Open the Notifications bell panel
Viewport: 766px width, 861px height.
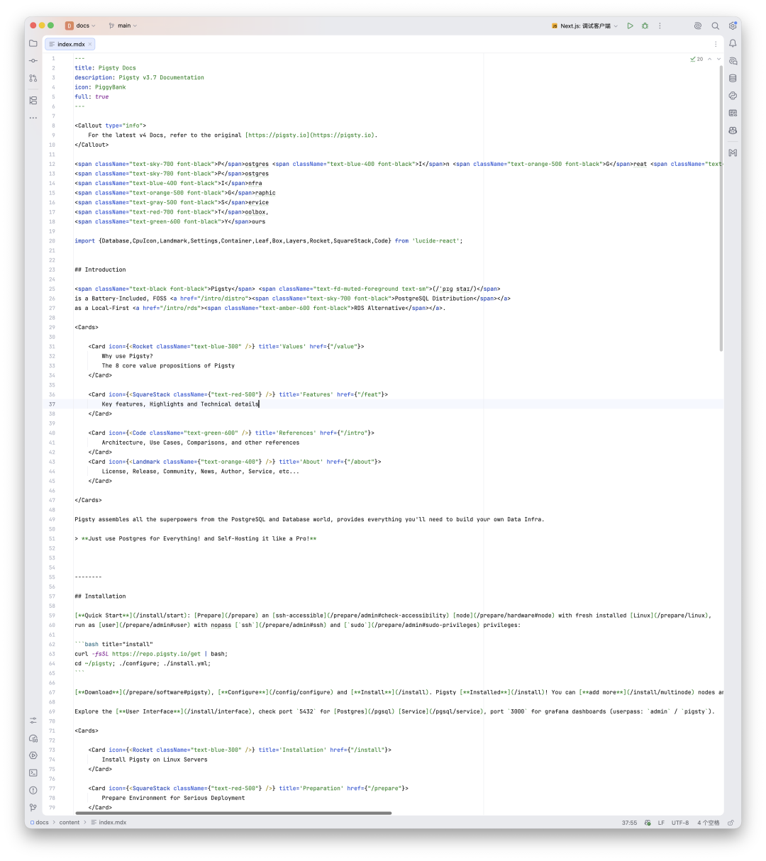click(733, 43)
